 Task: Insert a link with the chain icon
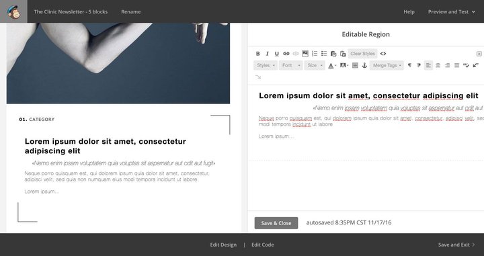pyautogui.click(x=286, y=54)
